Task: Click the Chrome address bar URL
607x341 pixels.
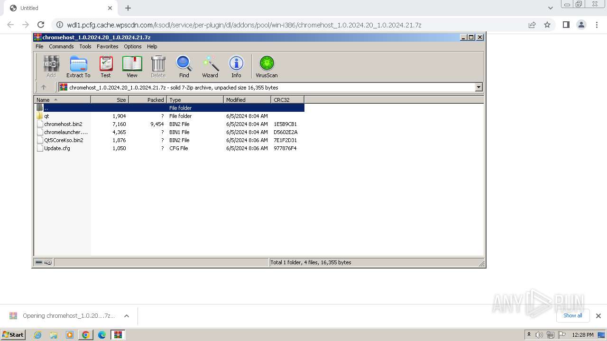Action: pos(244,25)
